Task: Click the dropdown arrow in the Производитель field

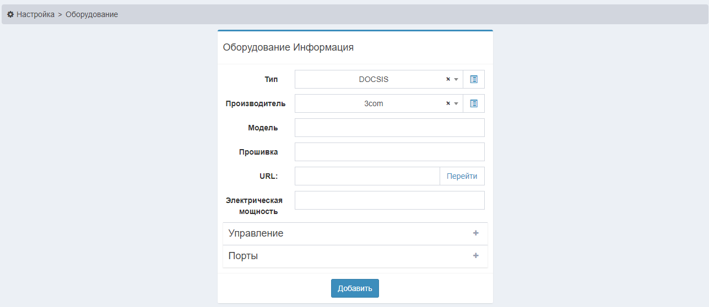Action: [x=456, y=103]
